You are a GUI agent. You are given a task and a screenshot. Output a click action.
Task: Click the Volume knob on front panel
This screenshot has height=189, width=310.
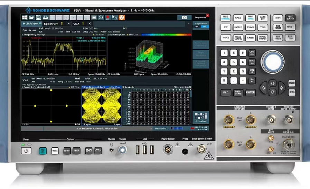(x=122, y=150)
